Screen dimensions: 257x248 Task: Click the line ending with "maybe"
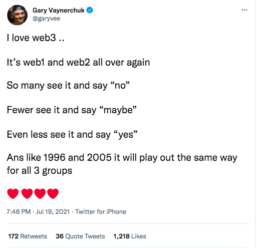(x=72, y=110)
